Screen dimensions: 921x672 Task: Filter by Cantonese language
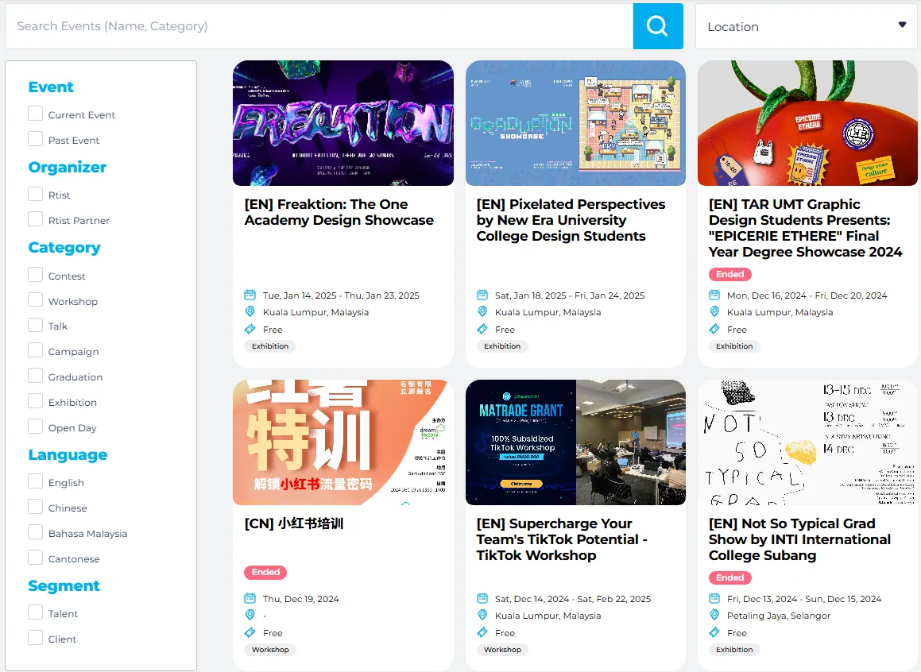[x=35, y=557]
